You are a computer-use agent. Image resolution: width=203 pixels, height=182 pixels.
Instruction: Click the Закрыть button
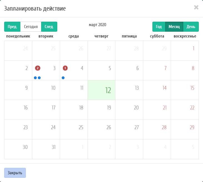[x=15, y=173]
